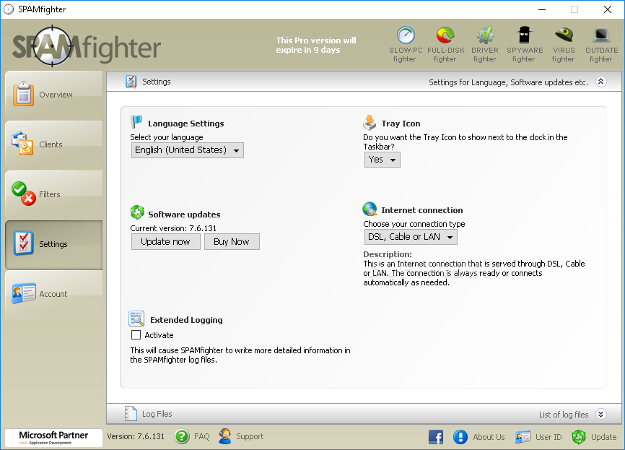Viewport: 625px width, 450px height.
Task: Click the Support agent icon
Action: pos(224,436)
